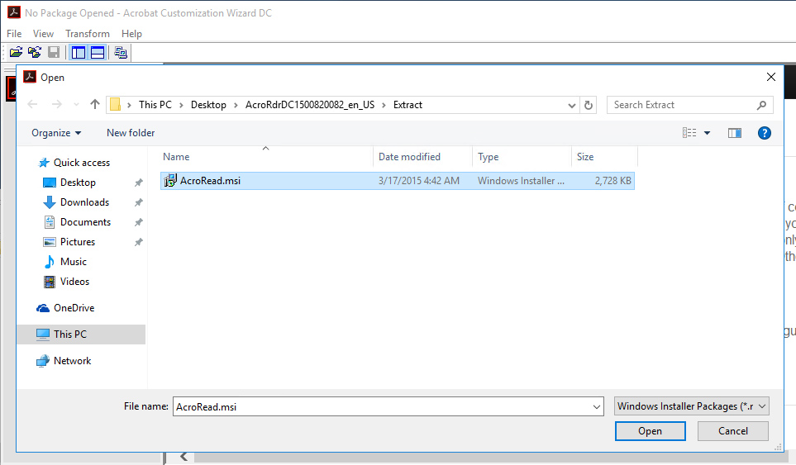Show the preview pane
Image resolution: width=796 pixels, height=465 pixels.
[x=734, y=133]
